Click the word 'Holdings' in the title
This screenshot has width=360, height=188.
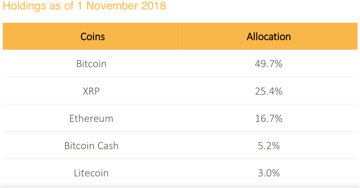tap(25, 6)
